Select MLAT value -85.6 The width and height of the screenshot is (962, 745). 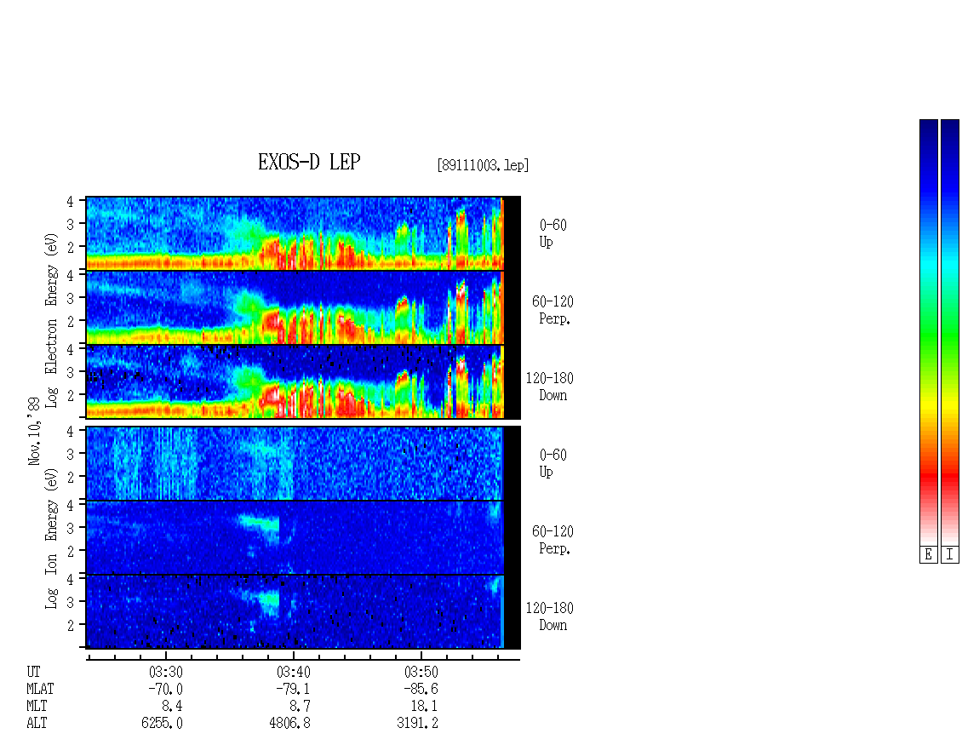[x=421, y=689]
